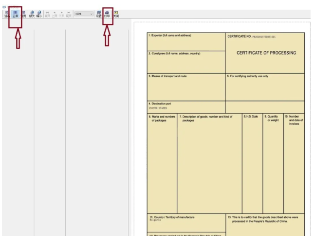Click the Means of transport and route box
Image resolution: width=314 pixels, height=241 pixels.
(186, 87)
